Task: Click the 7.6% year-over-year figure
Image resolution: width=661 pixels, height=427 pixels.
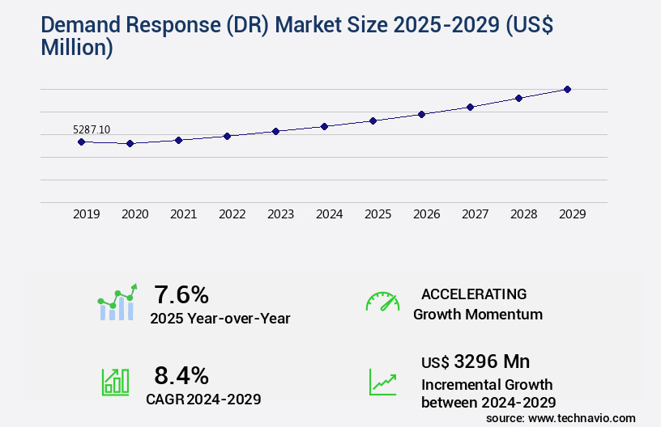Action: pos(181,294)
